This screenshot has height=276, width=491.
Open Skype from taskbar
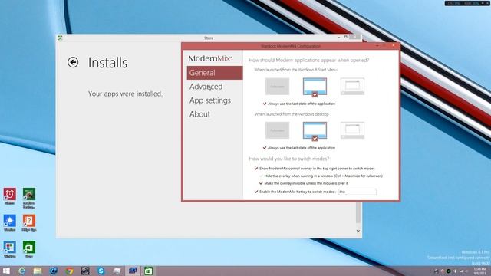click(101, 271)
